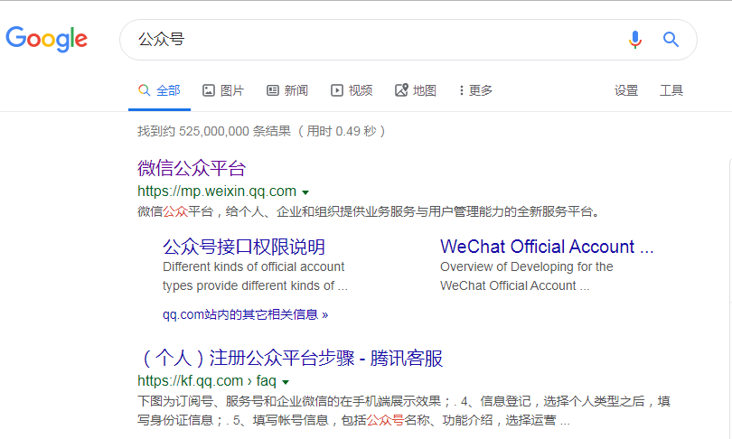The height and width of the screenshot is (439, 732).
Task: Expand dropdown arrow beside kf.qq.com faq
Action: tap(286, 382)
